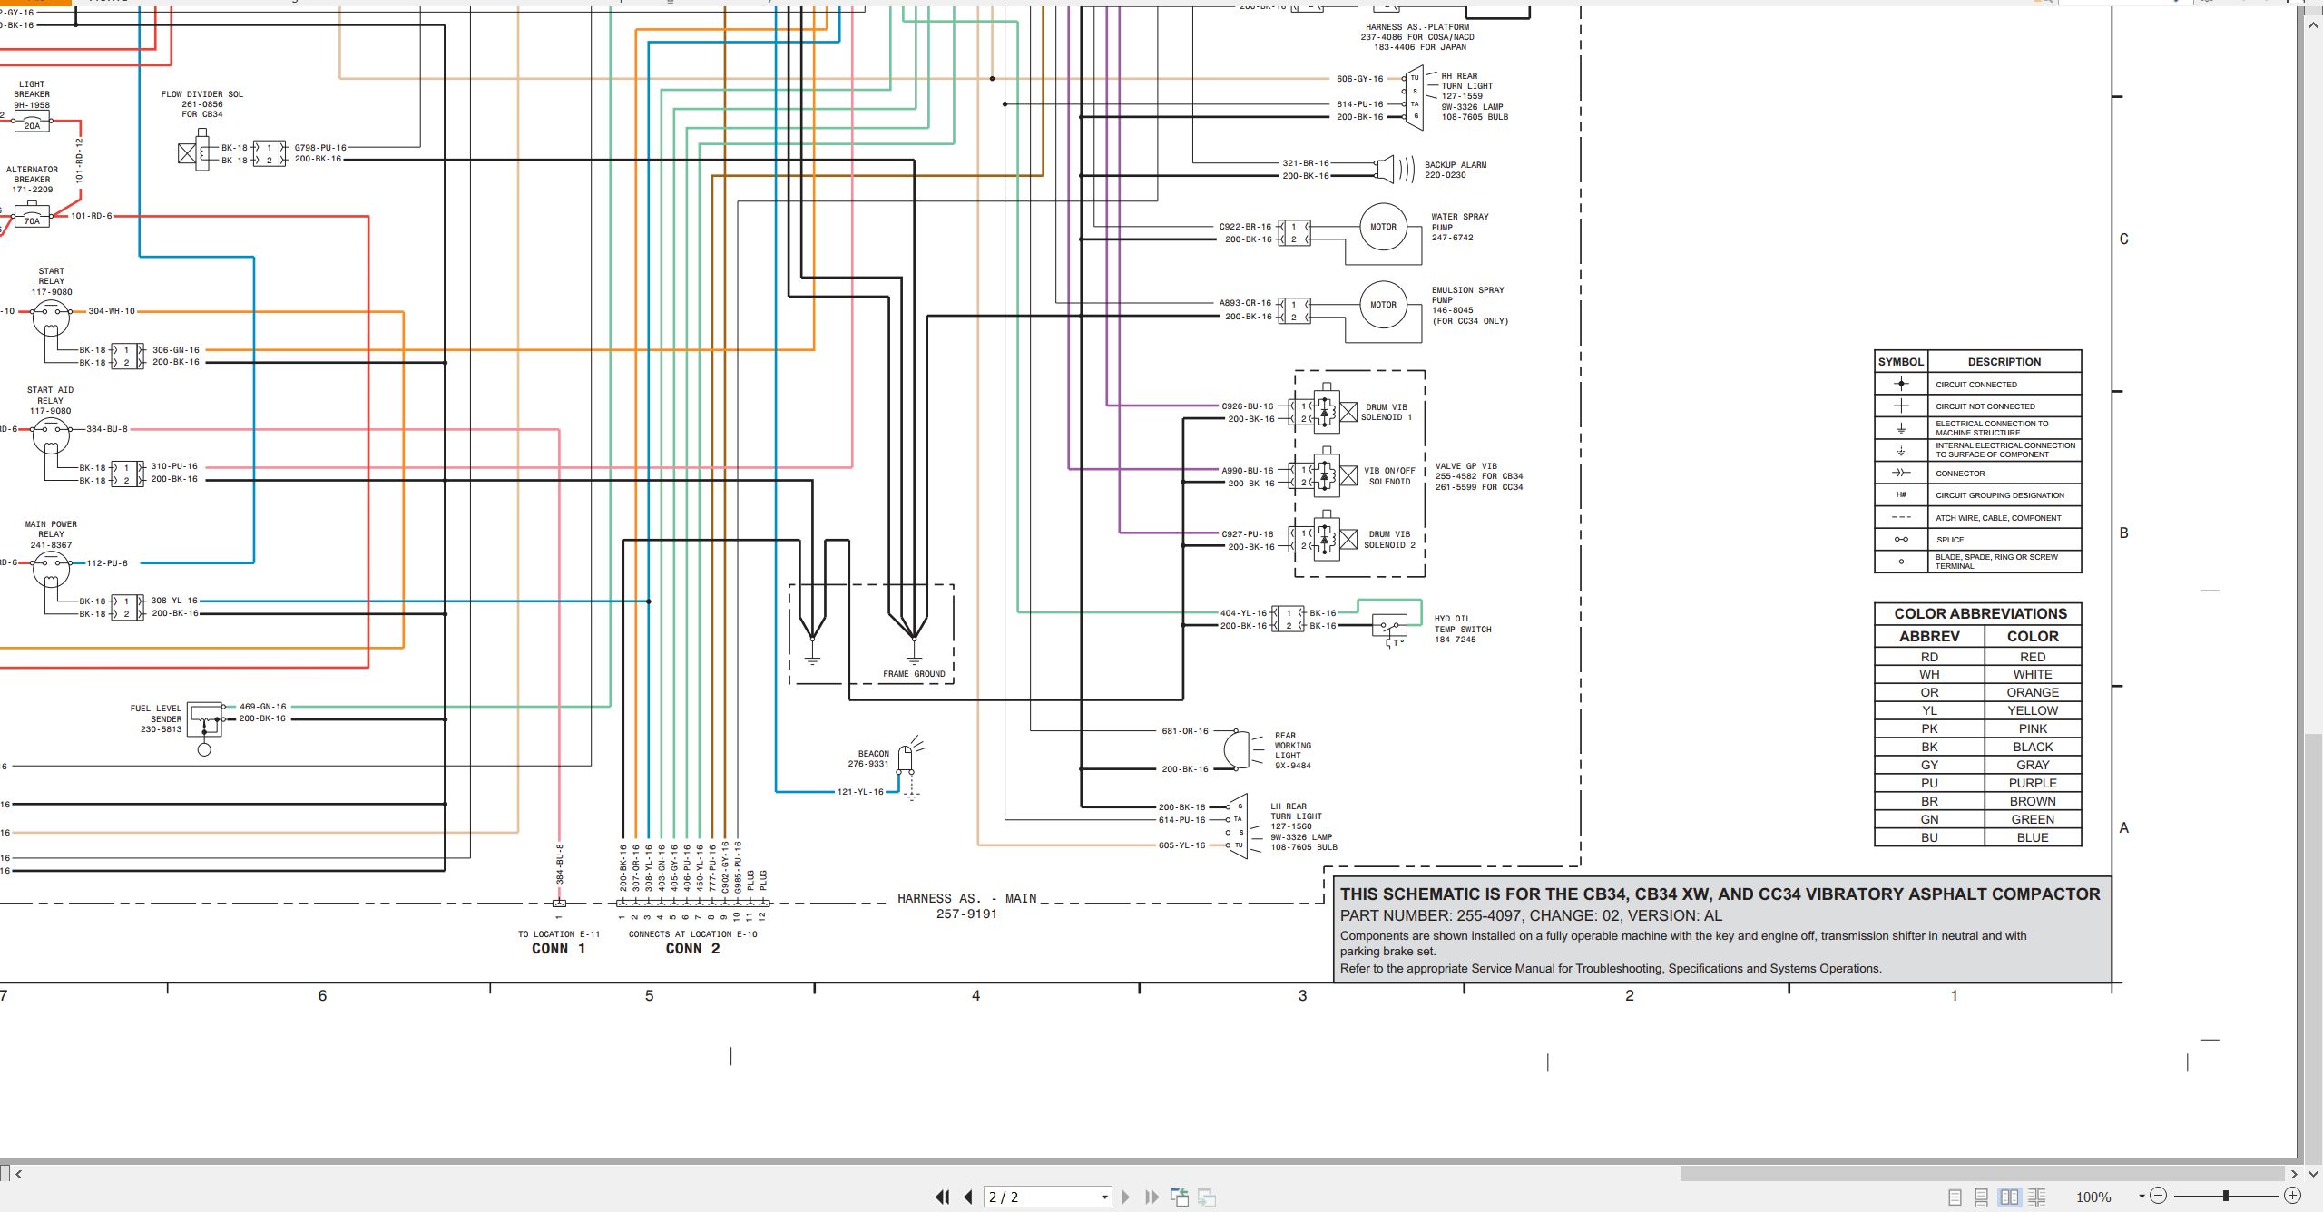Screen dimensions: 2323x1212
Task: Click the RH REAR TURN LIGHT label
Action: click(1466, 81)
